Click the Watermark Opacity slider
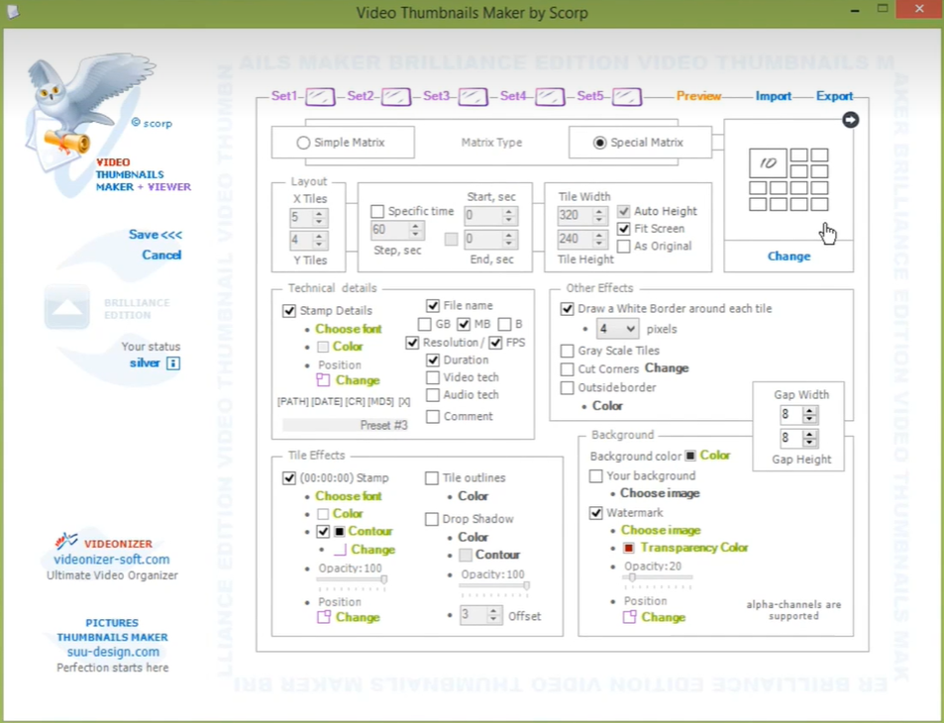Viewport: 944px width, 723px height. click(658, 578)
